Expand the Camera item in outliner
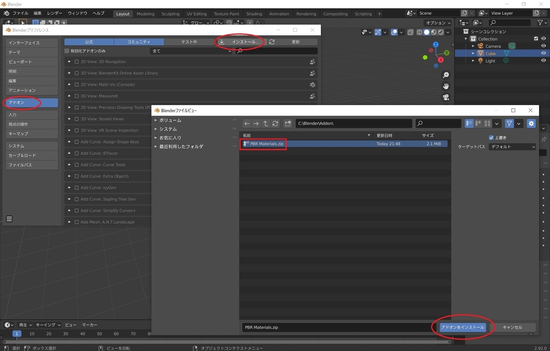Viewport: 550px width, 351px height. [473, 46]
